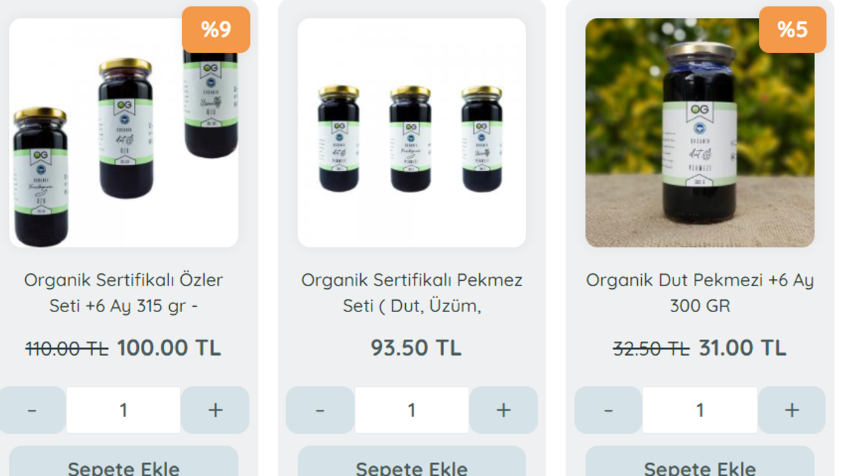Add Özler Seti to cart with Sepete Ekle
846x476 pixels.
point(124,463)
